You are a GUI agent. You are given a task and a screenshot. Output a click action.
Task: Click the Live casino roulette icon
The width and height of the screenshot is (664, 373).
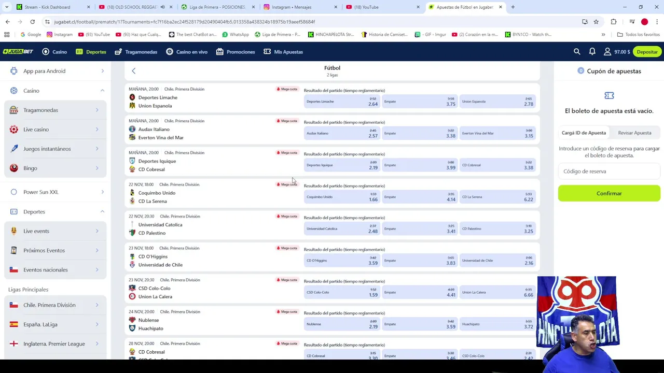13,130
